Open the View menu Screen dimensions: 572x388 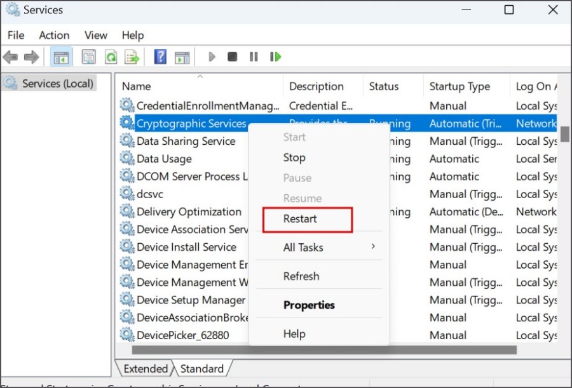pyautogui.click(x=96, y=36)
